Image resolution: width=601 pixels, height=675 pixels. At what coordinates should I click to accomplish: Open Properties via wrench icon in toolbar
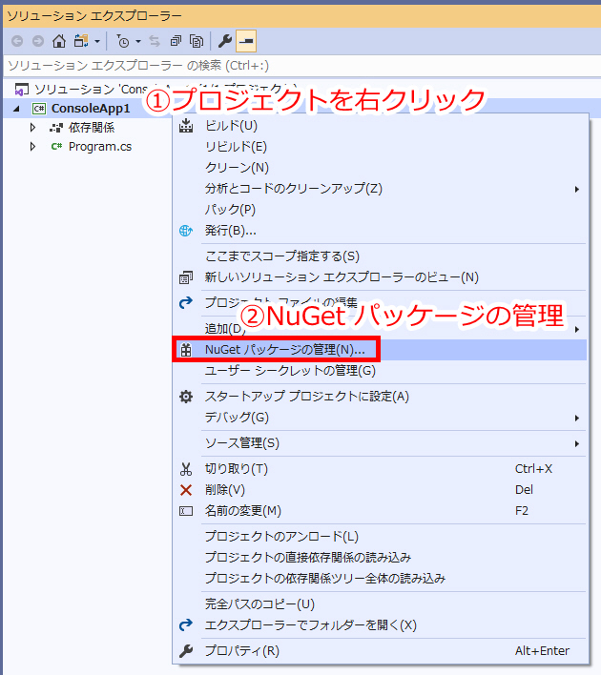(225, 41)
